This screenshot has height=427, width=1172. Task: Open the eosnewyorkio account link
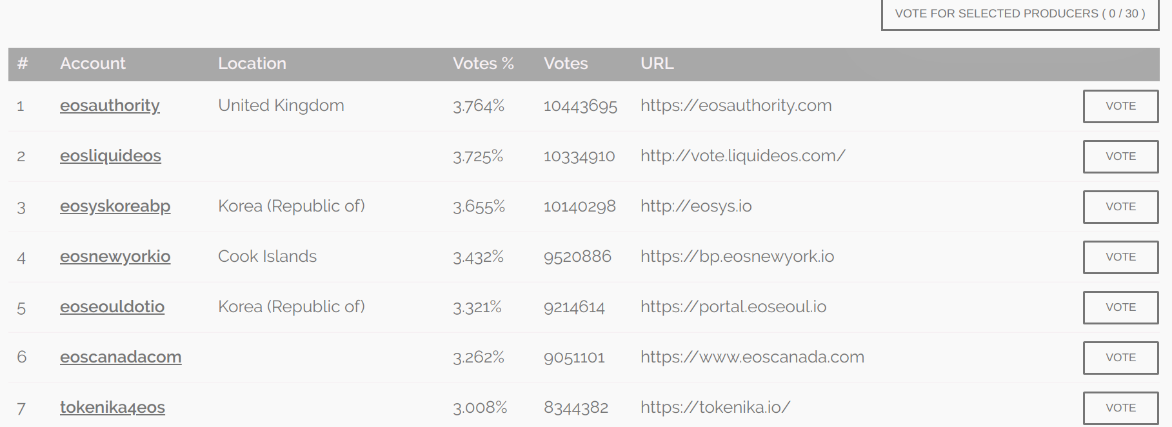click(x=115, y=257)
